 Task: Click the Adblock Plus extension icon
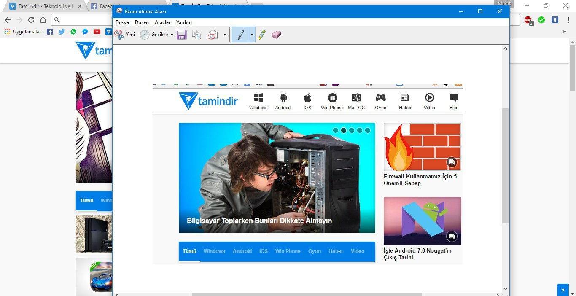tap(528, 20)
